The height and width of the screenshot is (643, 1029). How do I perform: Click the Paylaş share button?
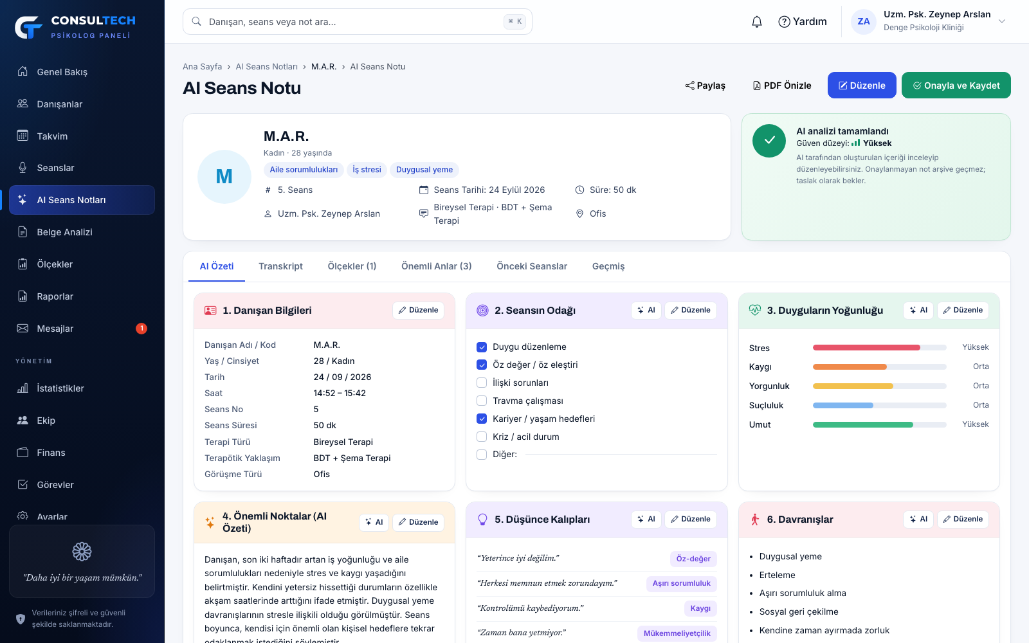(x=705, y=86)
